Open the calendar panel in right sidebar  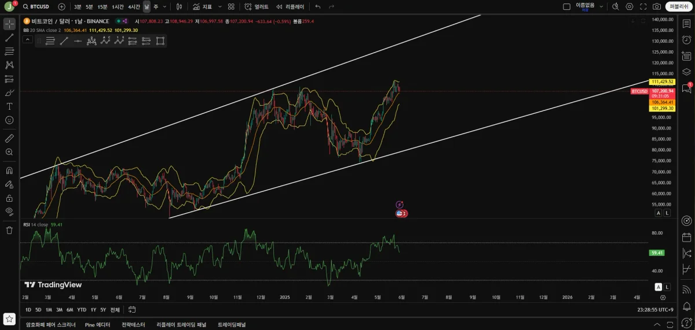tap(686, 237)
